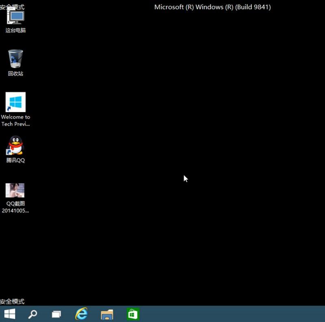The width and height of the screenshot is (325, 322).
Task: Open Task View from the taskbar
Action: click(56, 314)
